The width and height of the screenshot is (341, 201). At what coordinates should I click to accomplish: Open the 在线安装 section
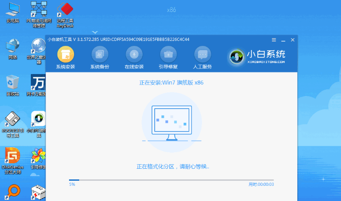134,55
